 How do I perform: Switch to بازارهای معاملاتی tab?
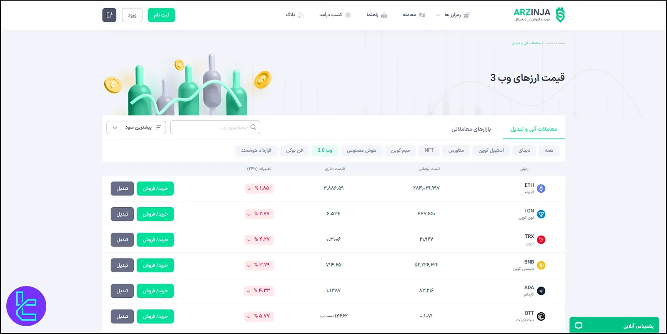click(471, 129)
